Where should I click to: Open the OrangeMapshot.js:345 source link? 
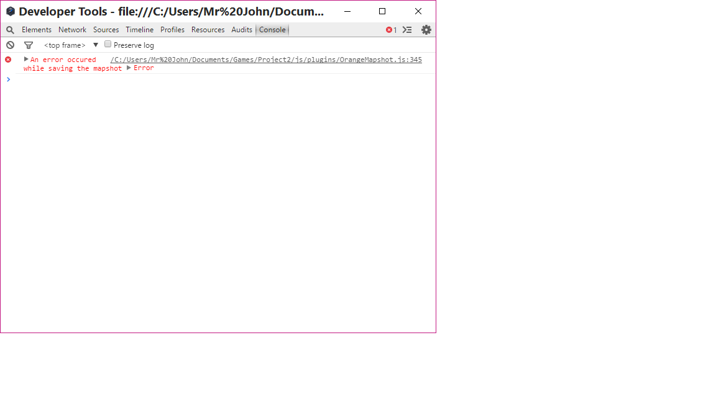point(266,60)
